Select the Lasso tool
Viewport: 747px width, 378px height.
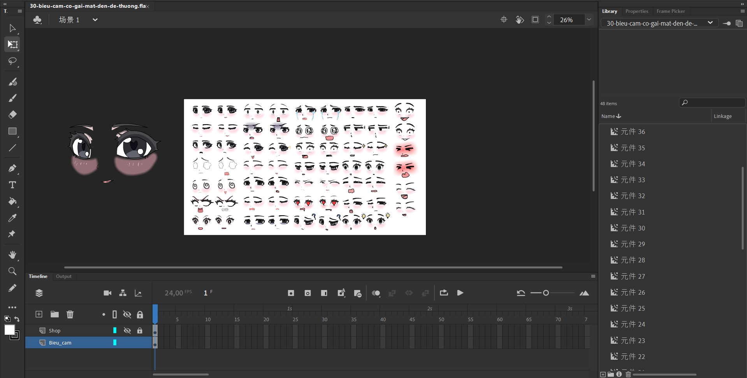tap(12, 62)
